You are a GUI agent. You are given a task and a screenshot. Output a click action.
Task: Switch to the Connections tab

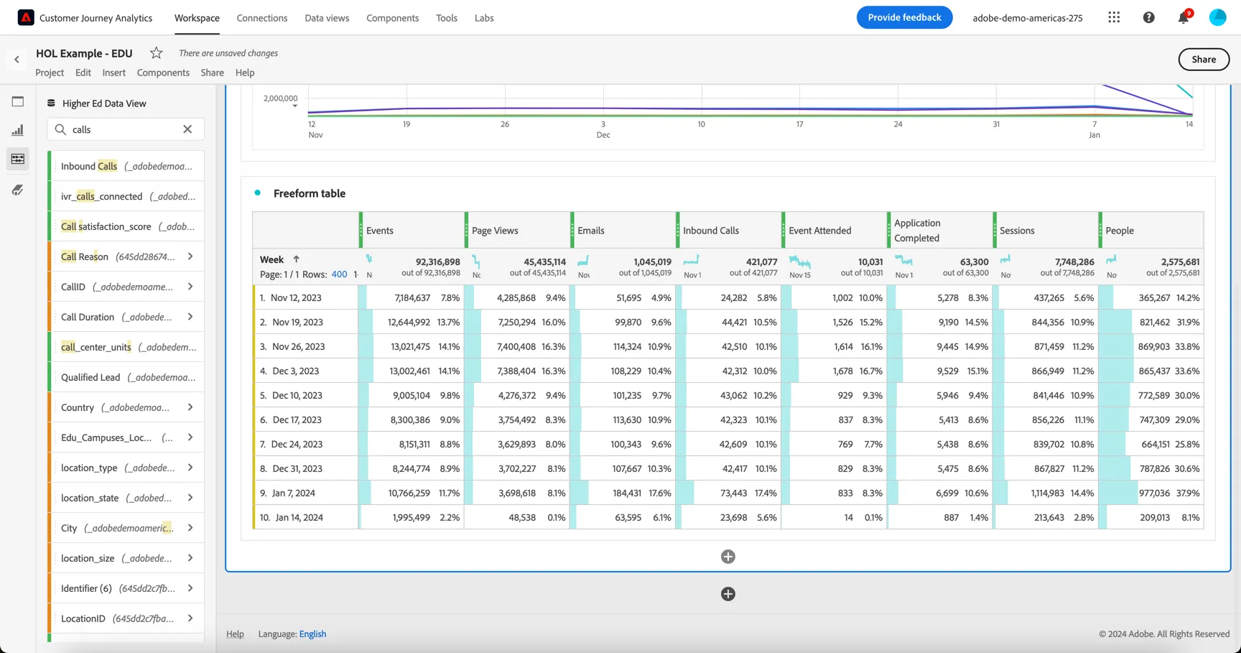[x=262, y=18]
